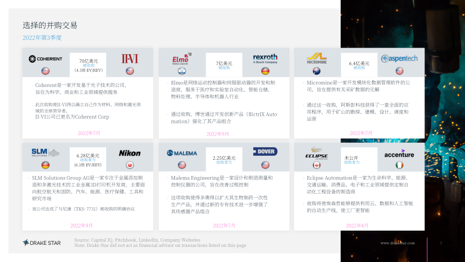Image resolution: width=465 pixels, height=262 pixels.
Task: Click the Elmo Motion Control logo
Action: (182, 59)
